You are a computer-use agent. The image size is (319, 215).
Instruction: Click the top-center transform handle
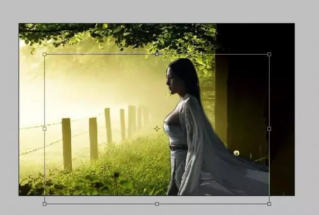click(x=156, y=54)
